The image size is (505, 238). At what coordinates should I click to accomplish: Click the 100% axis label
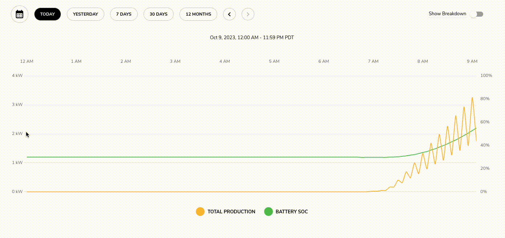pos(486,75)
